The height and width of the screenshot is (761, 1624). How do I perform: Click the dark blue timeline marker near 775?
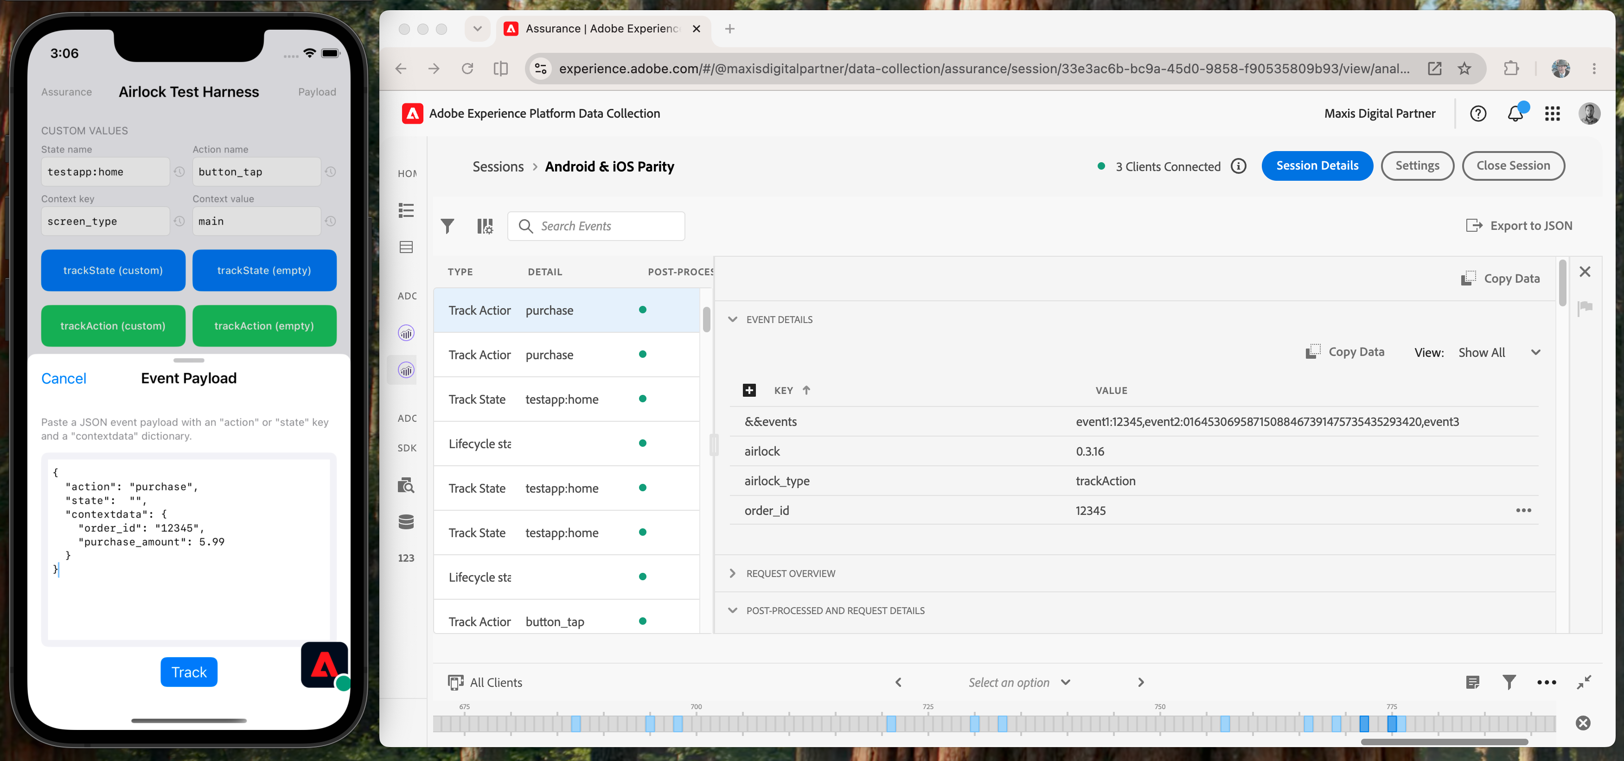pos(1392,724)
